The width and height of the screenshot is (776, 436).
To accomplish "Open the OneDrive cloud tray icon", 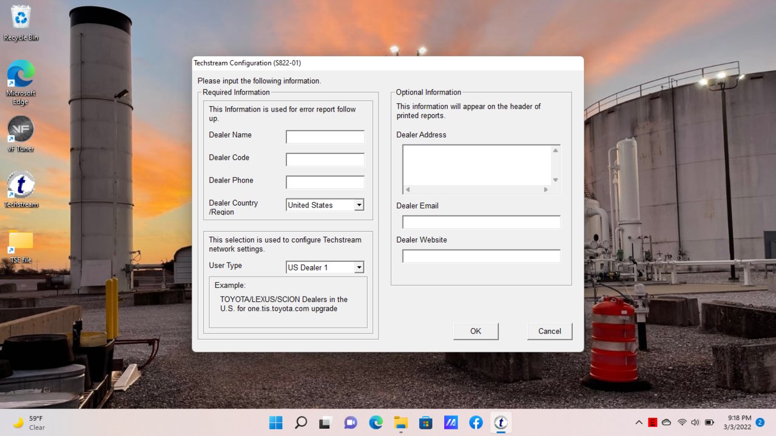I will [x=667, y=422].
